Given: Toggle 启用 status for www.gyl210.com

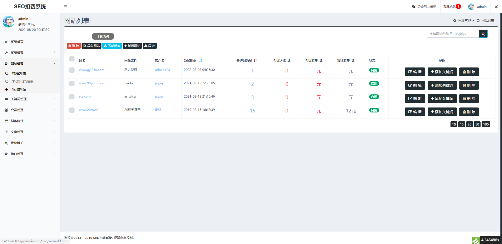Looking at the screenshot, I should 374,70.
